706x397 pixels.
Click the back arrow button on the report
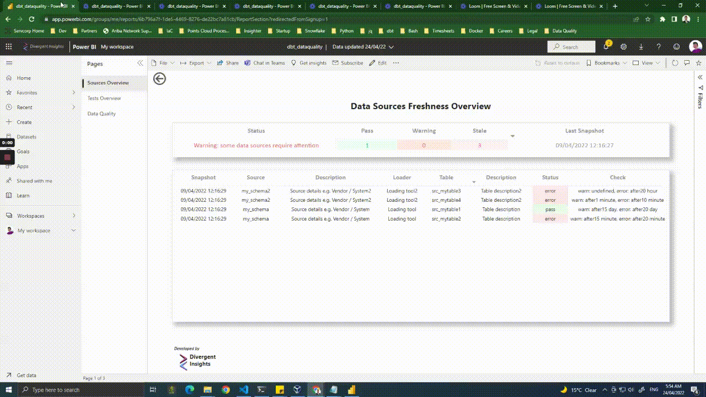[x=159, y=78]
